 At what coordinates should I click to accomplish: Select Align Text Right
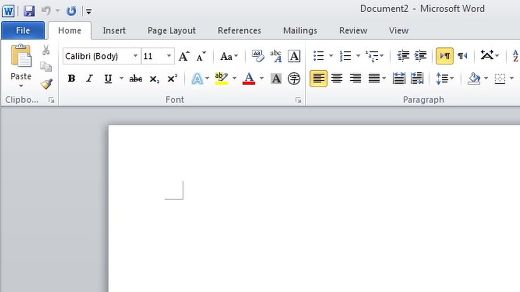click(x=355, y=79)
